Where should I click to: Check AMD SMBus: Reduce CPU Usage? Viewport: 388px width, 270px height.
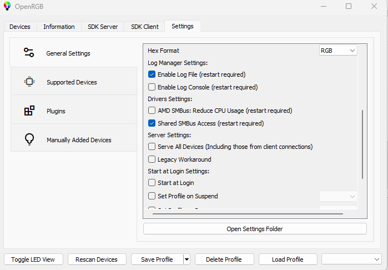152,110
